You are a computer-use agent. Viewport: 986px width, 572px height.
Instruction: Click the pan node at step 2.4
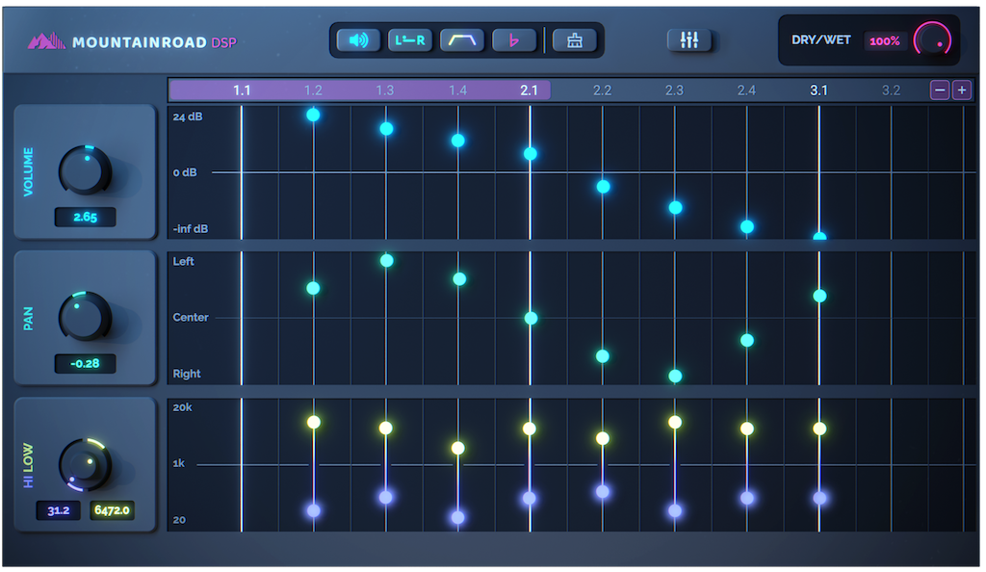click(x=747, y=341)
